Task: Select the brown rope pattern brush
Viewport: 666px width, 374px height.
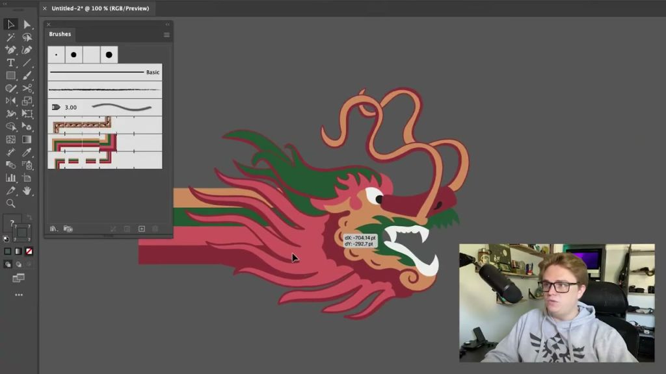Action: point(105,125)
